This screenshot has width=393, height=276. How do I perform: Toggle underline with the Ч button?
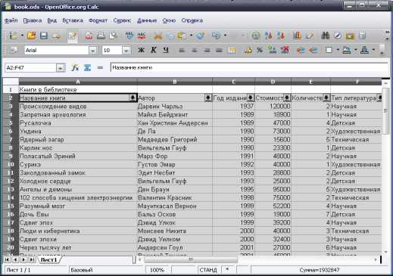point(166,50)
